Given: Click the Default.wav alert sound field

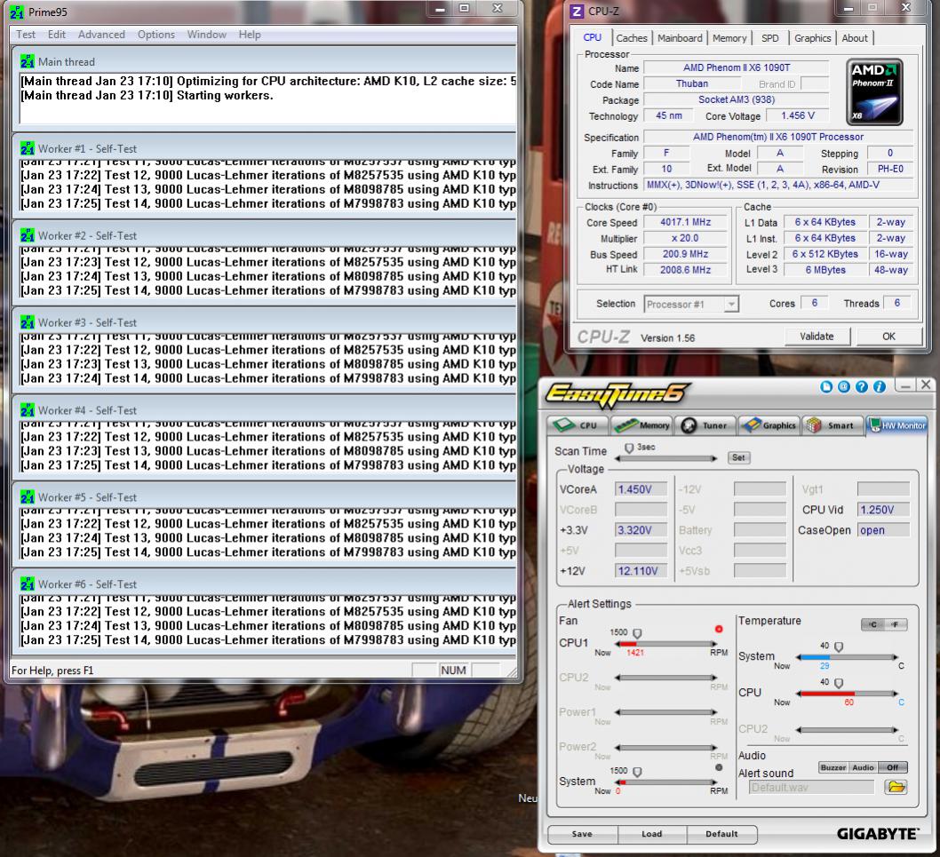Looking at the screenshot, I should point(811,787).
